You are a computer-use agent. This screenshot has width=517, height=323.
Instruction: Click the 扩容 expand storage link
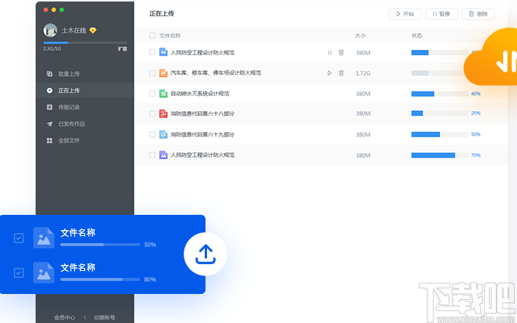[122, 49]
